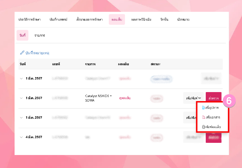Click the สถานะ column header
The width and height of the screenshot is (242, 168).
(x=155, y=64)
